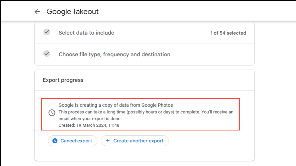Click the clock icon in Export progress
This screenshot has width=296, height=166.
(52, 113)
